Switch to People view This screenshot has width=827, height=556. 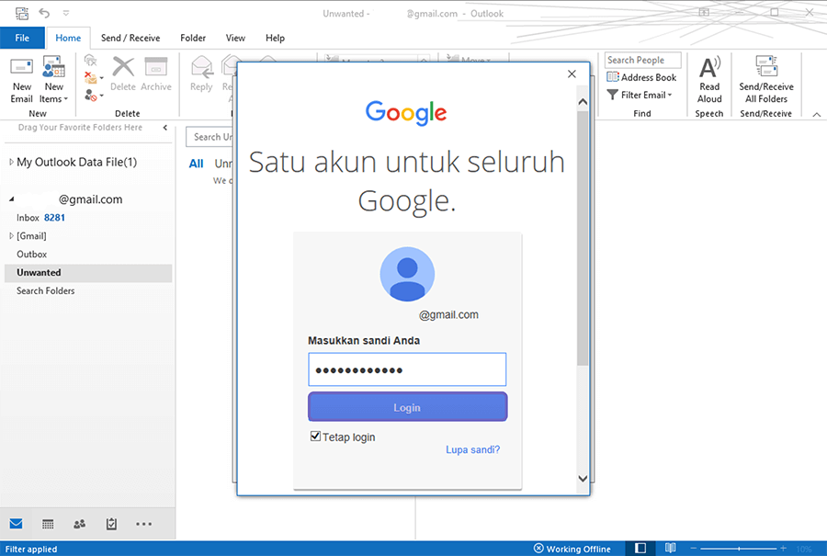[79, 524]
